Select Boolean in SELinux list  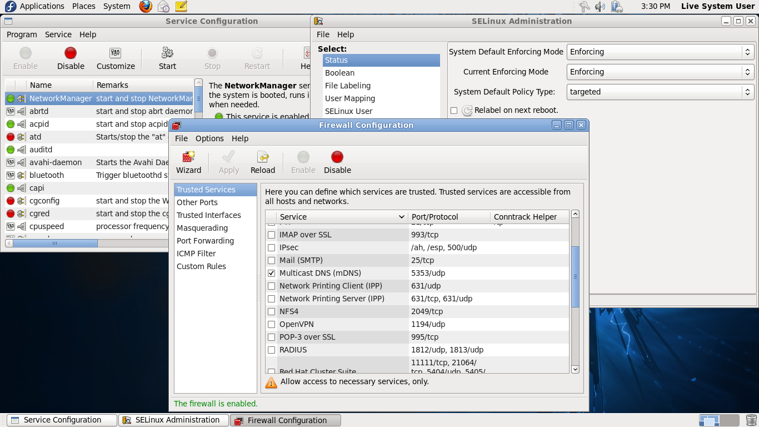pyautogui.click(x=381, y=73)
